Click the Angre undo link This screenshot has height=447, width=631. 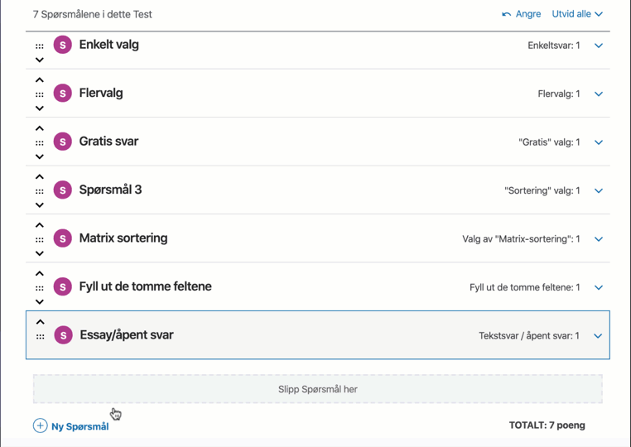coord(527,14)
